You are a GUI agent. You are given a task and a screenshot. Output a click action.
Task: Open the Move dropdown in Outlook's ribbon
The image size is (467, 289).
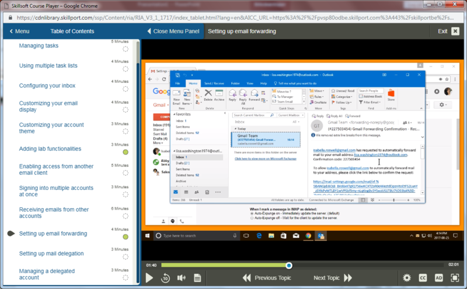point(317,91)
